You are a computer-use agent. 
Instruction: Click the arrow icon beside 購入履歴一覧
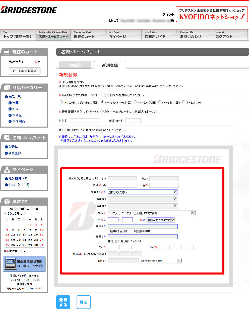[x=6, y=179]
